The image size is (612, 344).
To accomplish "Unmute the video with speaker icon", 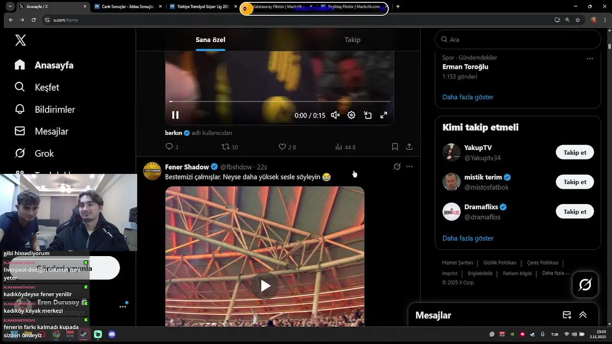I will tap(335, 115).
